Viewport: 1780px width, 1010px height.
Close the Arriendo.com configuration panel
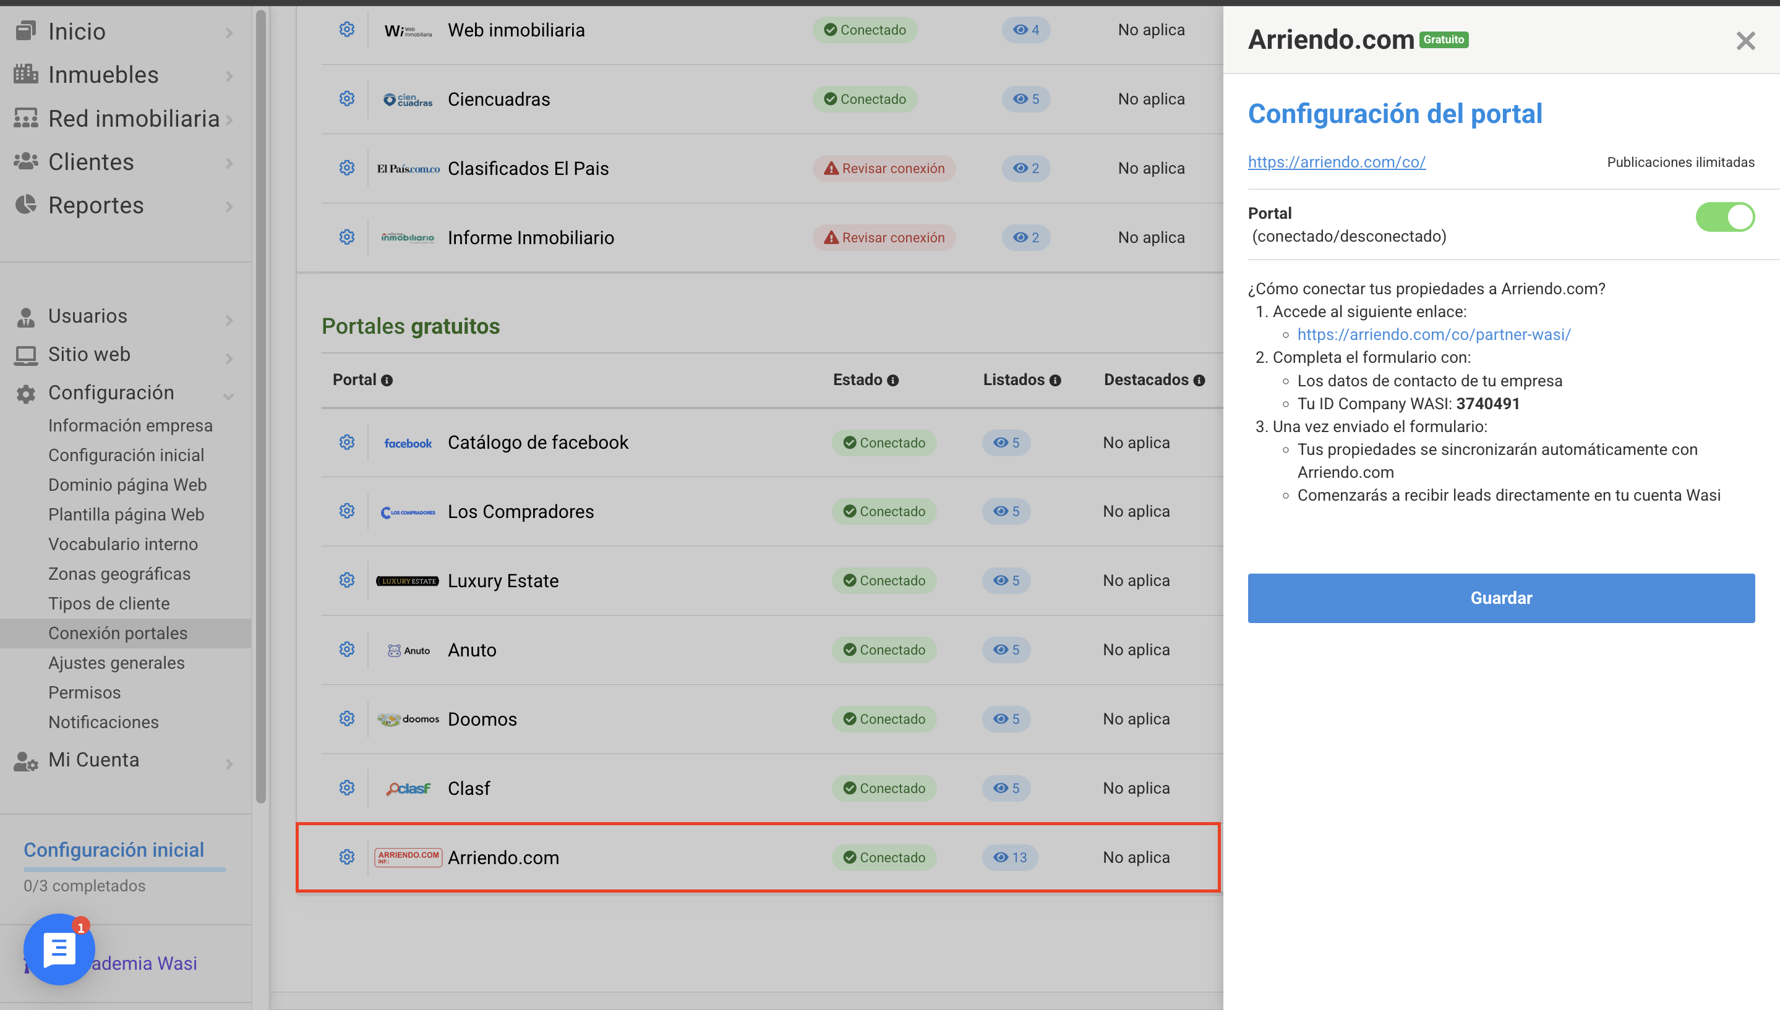click(1745, 41)
